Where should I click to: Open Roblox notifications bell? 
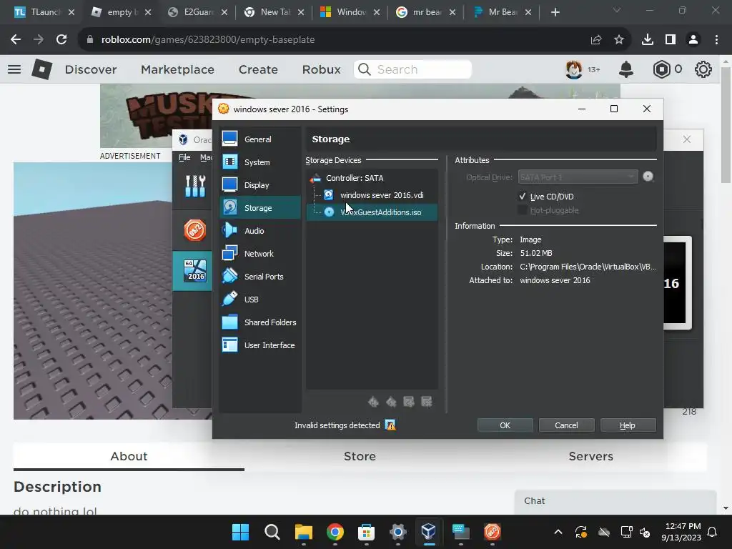click(x=625, y=69)
